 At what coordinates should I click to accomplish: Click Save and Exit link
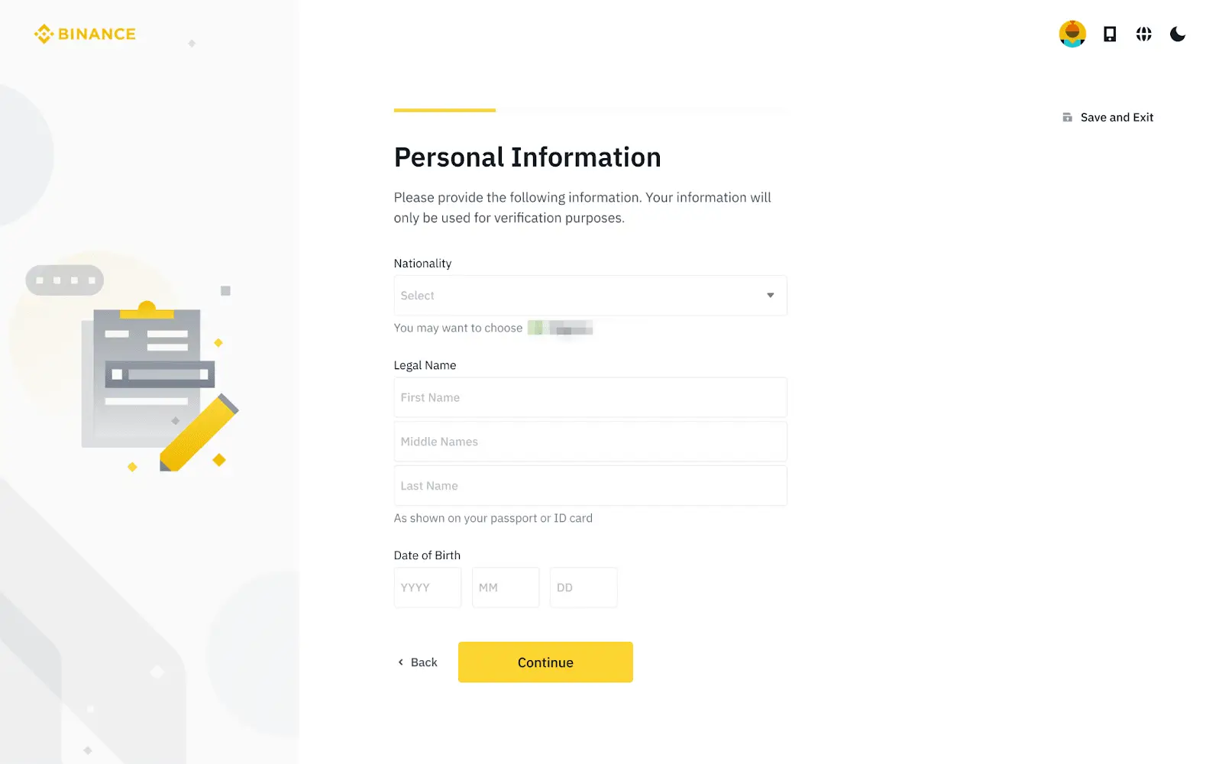tap(1117, 118)
